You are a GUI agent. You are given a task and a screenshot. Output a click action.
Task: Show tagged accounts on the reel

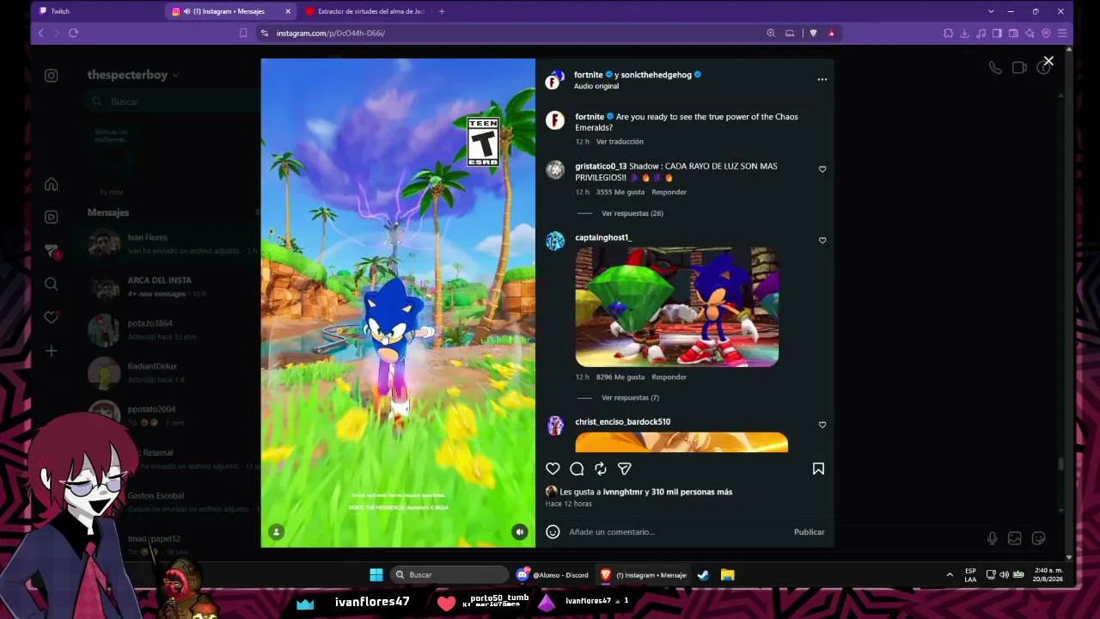pyautogui.click(x=276, y=532)
